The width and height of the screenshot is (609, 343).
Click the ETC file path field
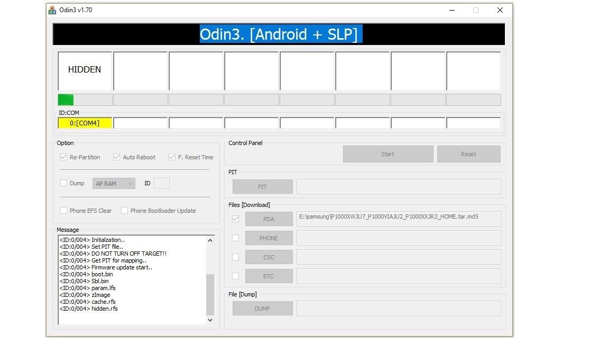[399, 276]
